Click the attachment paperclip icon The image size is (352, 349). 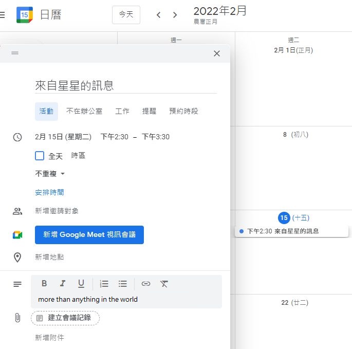point(17,318)
